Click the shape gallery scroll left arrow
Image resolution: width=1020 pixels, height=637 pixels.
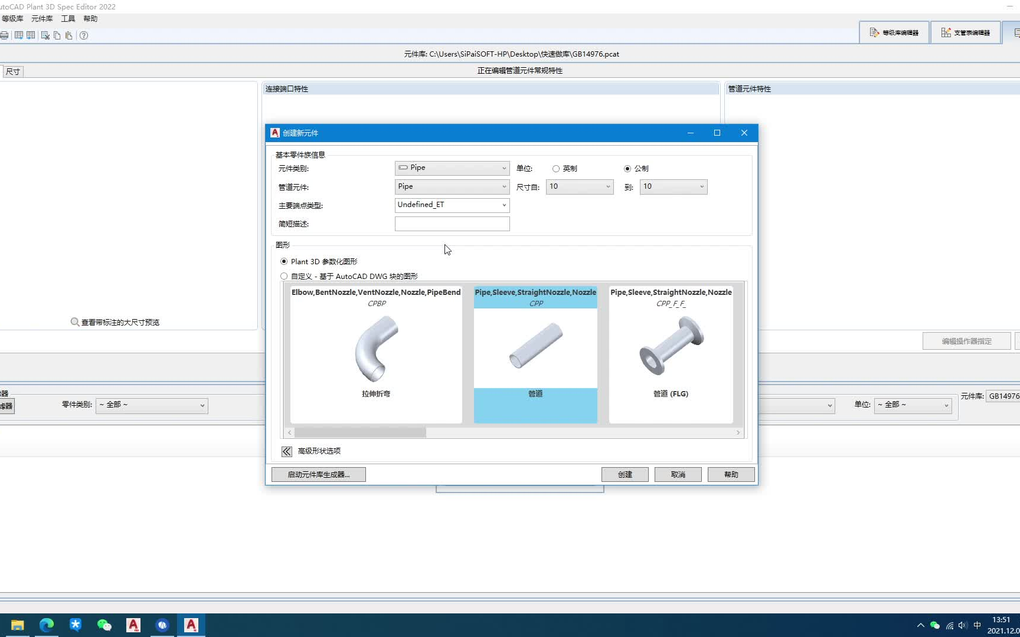[289, 432]
